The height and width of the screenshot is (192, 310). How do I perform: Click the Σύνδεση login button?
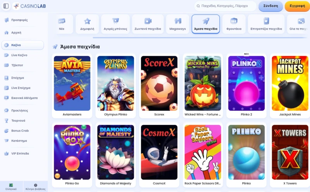pyautogui.click(x=270, y=6)
